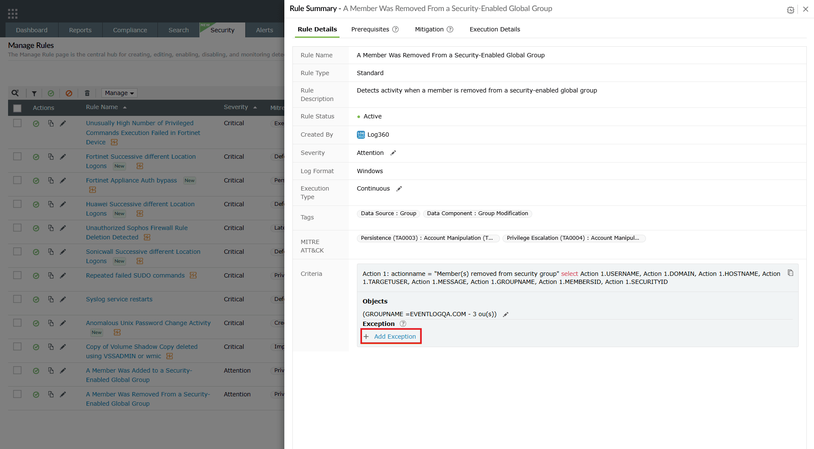The image size is (814, 449).
Task: Clone A Member Was Added rule
Action: (51, 370)
